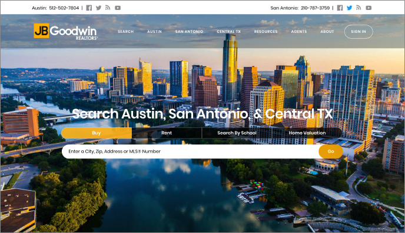This screenshot has height=233, width=405.
Task: Select the Search By School tab
Action: coord(237,133)
